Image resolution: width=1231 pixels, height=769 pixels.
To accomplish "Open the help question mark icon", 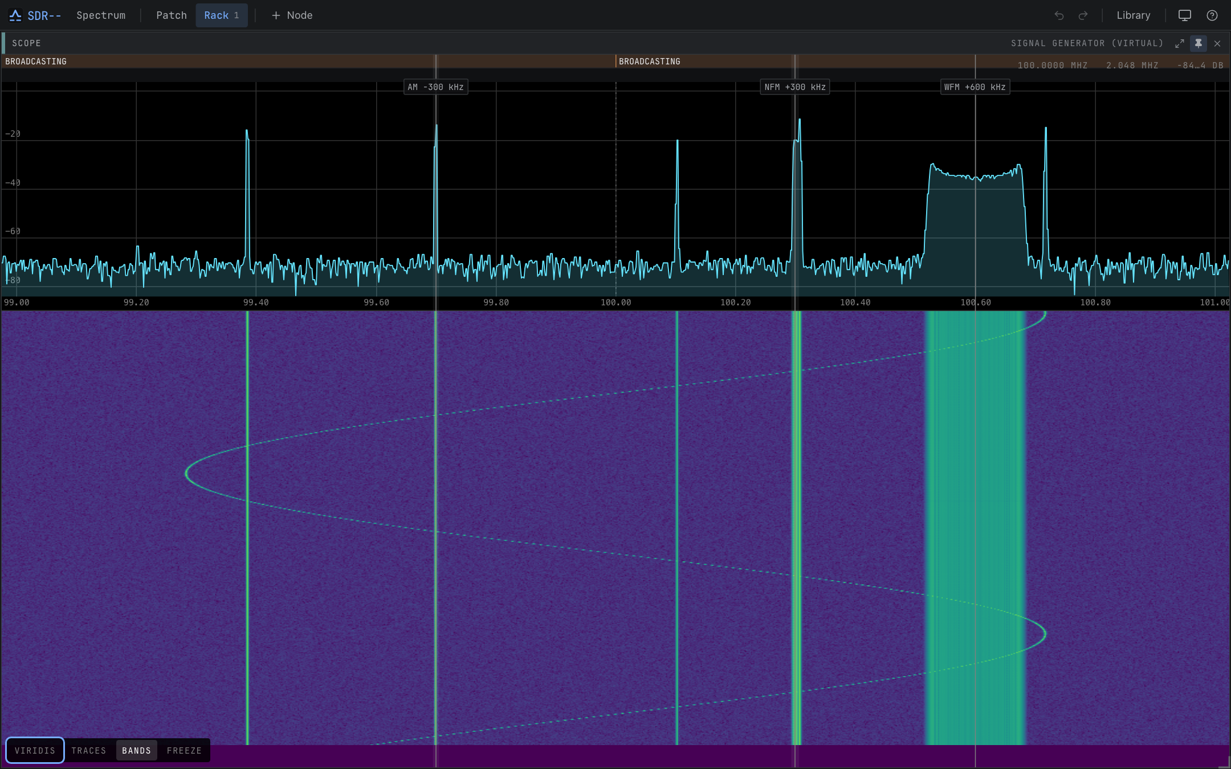I will (1212, 15).
